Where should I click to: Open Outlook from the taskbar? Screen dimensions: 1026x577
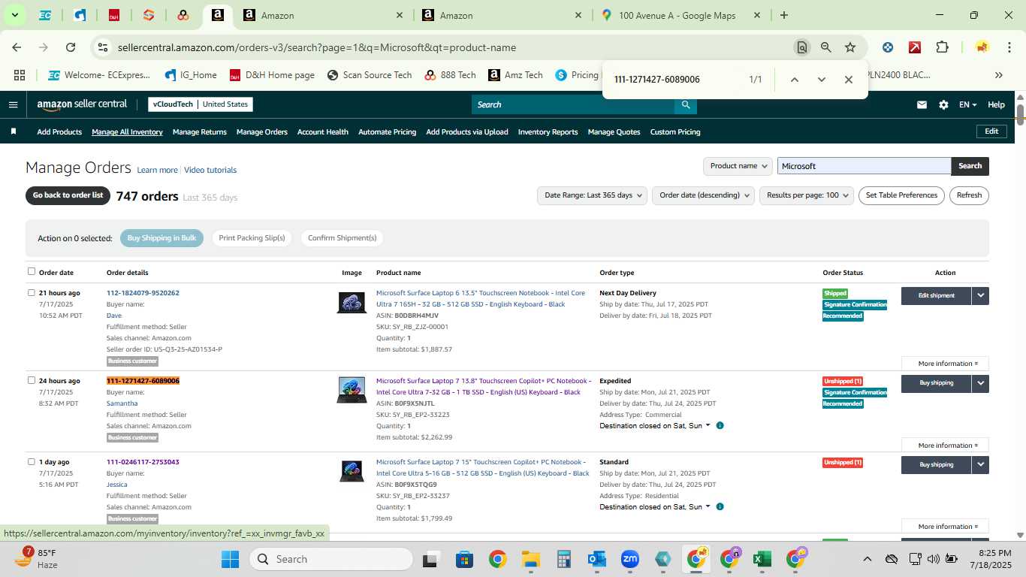(x=597, y=559)
